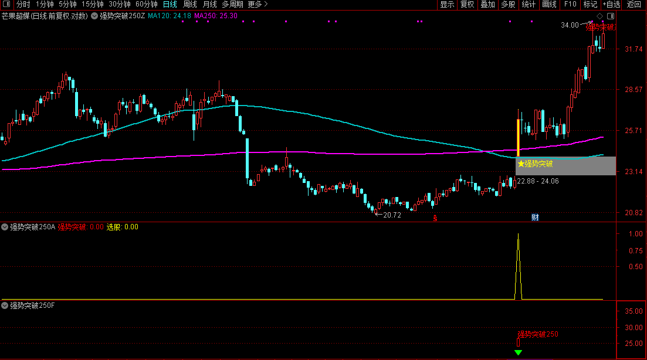Click the 0.75 axis label in 250A panel
This screenshot has width=647, height=360.
point(635,251)
